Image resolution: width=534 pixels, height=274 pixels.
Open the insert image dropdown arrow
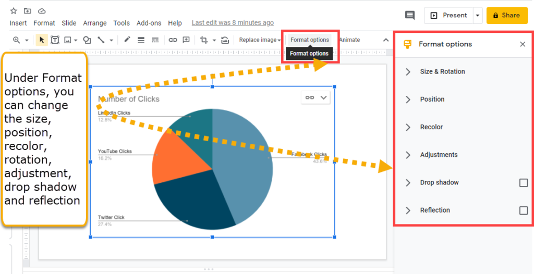76,41
